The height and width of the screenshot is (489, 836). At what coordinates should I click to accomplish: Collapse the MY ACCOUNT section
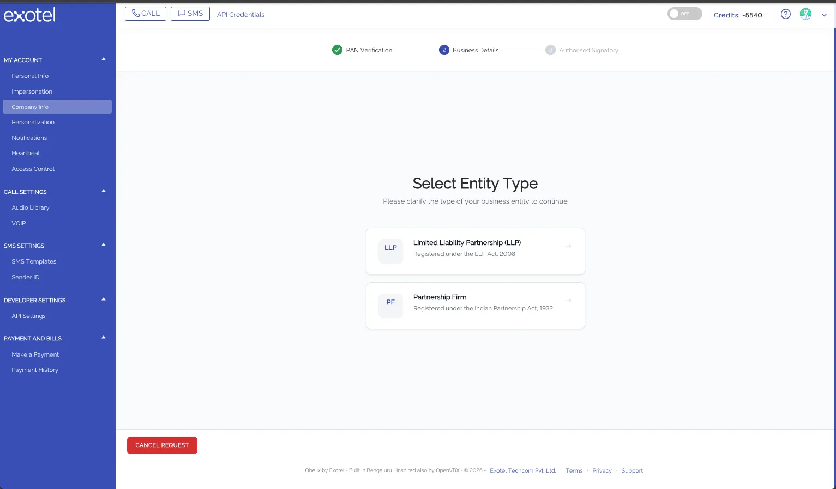[x=104, y=59]
